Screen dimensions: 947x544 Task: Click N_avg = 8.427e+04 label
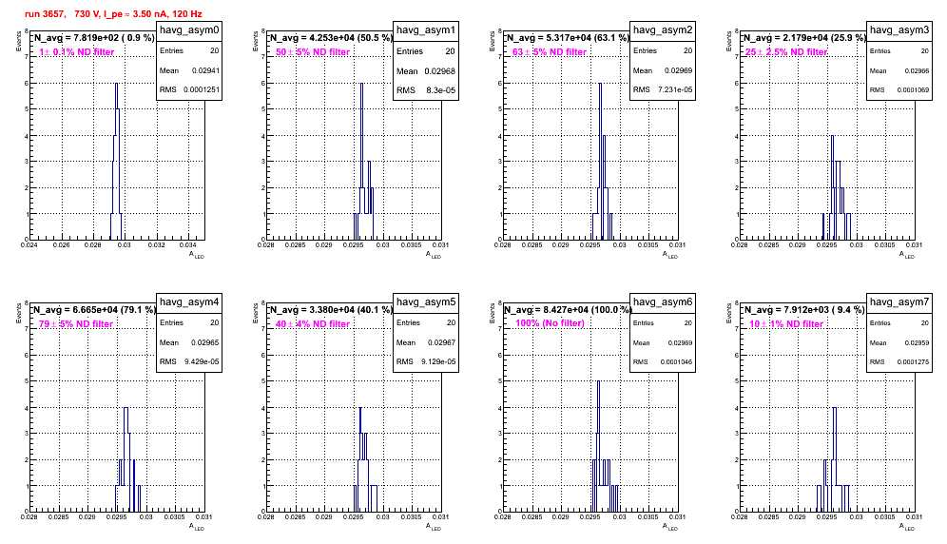tap(567, 310)
